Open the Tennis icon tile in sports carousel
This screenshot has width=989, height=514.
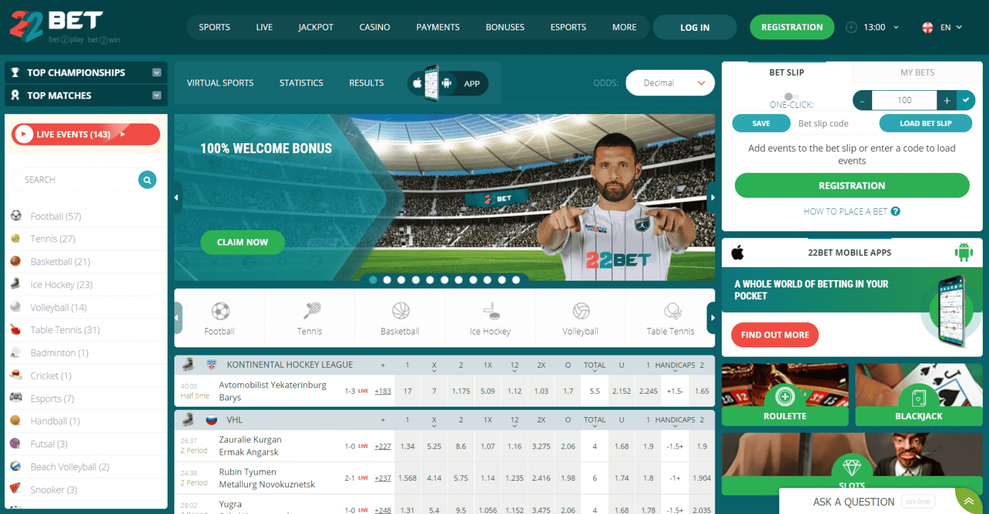click(309, 318)
